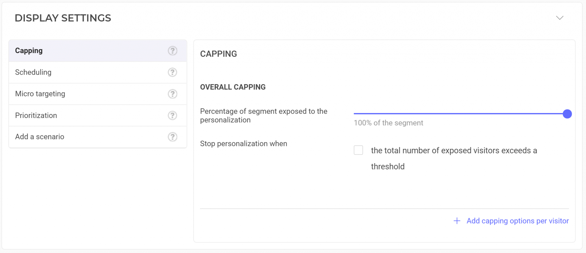Viewport: 586px width, 253px height.
Task: Open the help icon beside Capping
Action: click(x=172, y=51)
